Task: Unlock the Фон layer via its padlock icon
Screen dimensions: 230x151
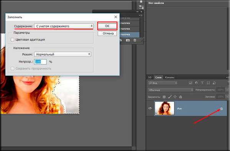Action: pos(222,109)
